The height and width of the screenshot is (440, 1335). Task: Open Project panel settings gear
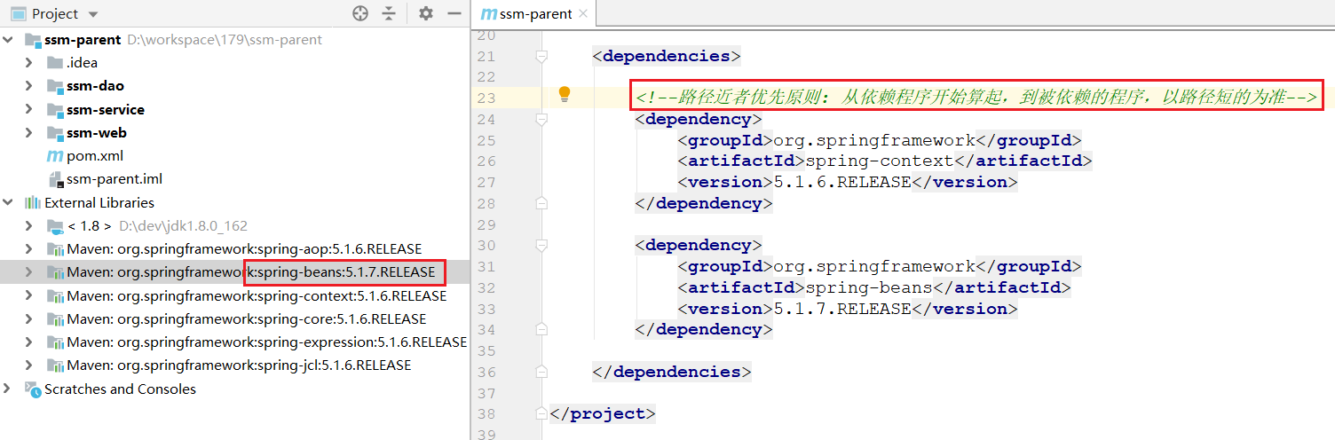(426, 13)
